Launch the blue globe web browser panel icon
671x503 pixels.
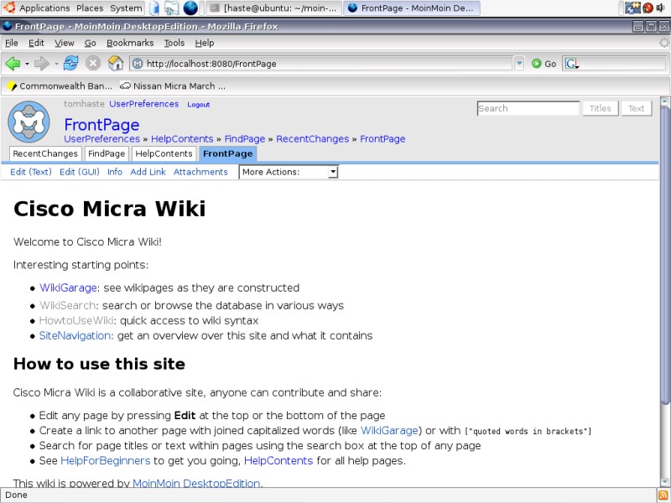tap(190, 8)
